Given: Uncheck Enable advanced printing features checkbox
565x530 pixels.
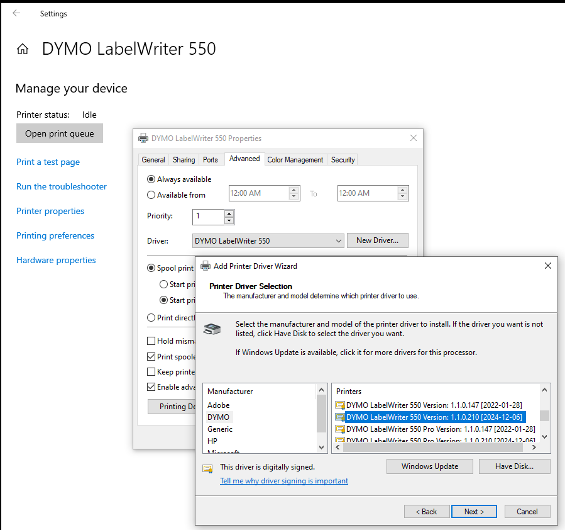Looking at the screenshot, I should [x=151, y=386].
